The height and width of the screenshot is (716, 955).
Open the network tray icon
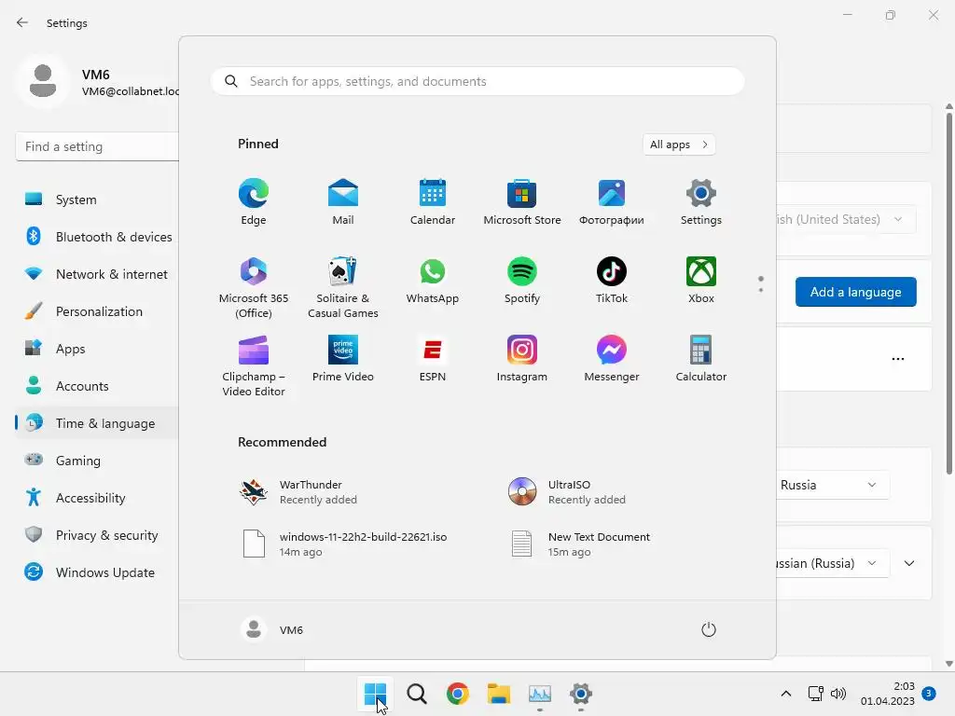815,694
